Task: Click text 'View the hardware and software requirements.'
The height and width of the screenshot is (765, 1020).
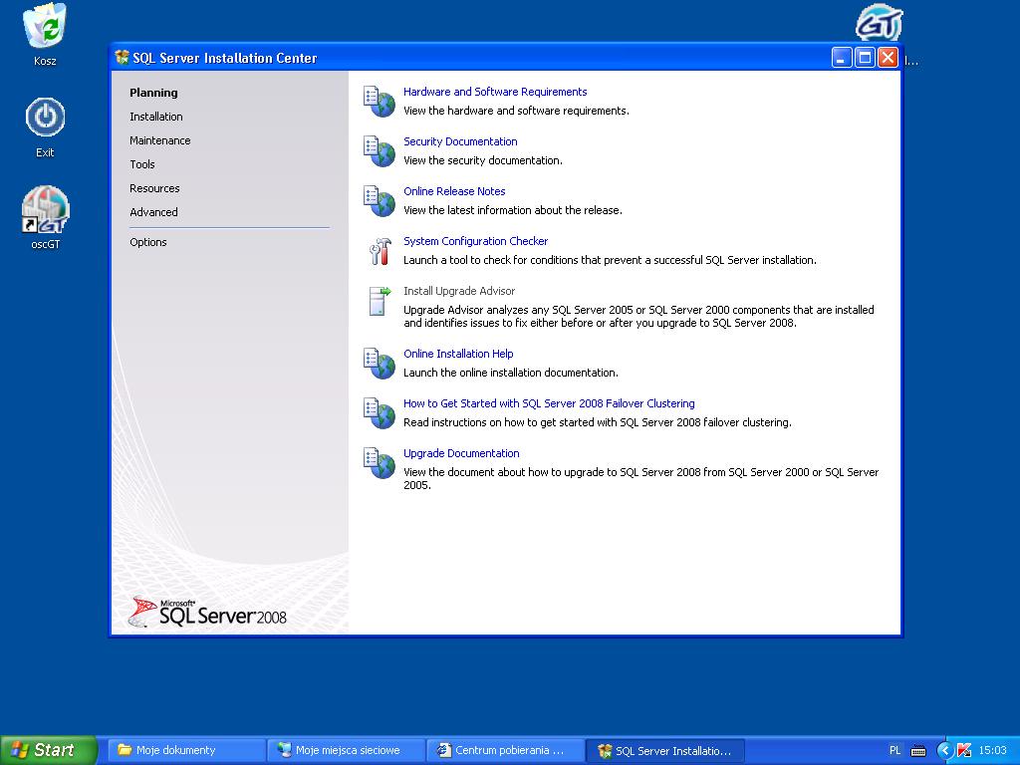Action: point(517,111)
